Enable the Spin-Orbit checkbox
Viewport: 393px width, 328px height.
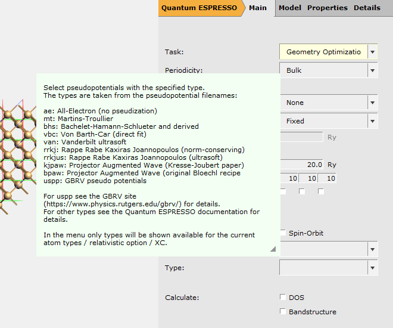[283, 233]
